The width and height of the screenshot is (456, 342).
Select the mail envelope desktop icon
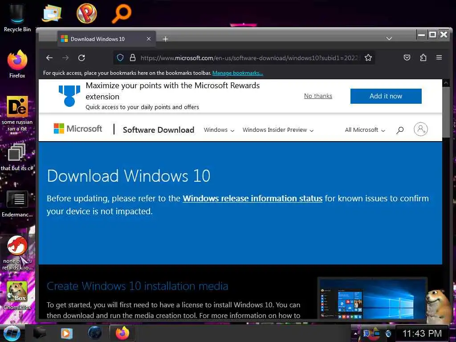(x=52, y=13)
